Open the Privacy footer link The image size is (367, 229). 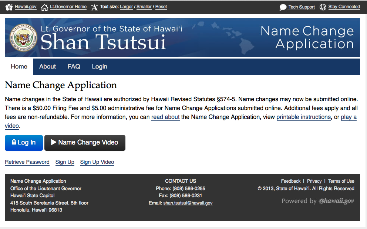click(x=314, y=181)
